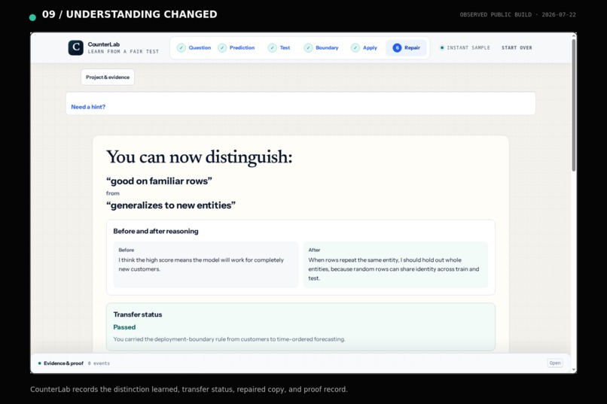Go to the Prediction step

(236, 48)
